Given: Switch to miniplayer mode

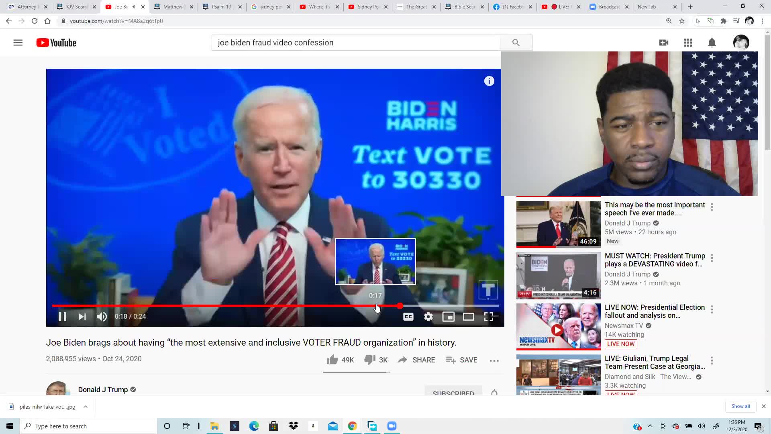Looking at the screenshot, I should [x=448, y=317].
